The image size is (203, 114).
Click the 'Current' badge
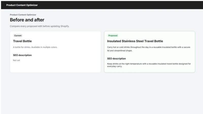pos(18,35)
